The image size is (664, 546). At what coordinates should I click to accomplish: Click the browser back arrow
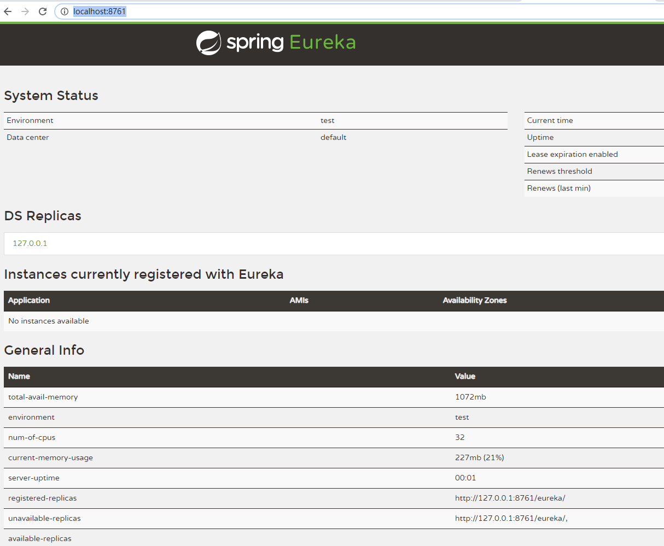click(x=8, y=11)
